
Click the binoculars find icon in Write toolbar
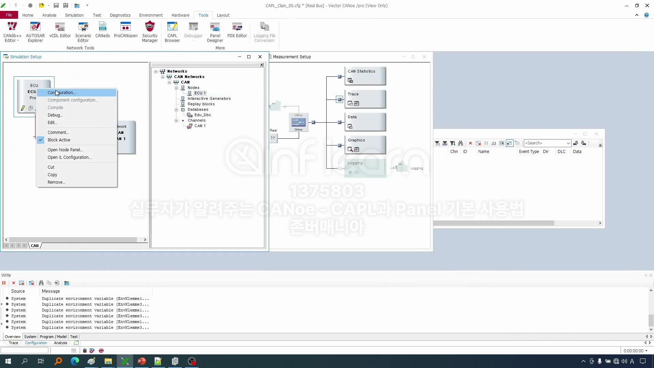pyautogui.click(x=41, y=283)
